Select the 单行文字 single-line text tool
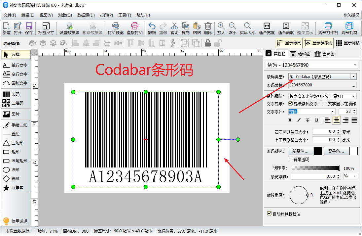 coord(16,66)
